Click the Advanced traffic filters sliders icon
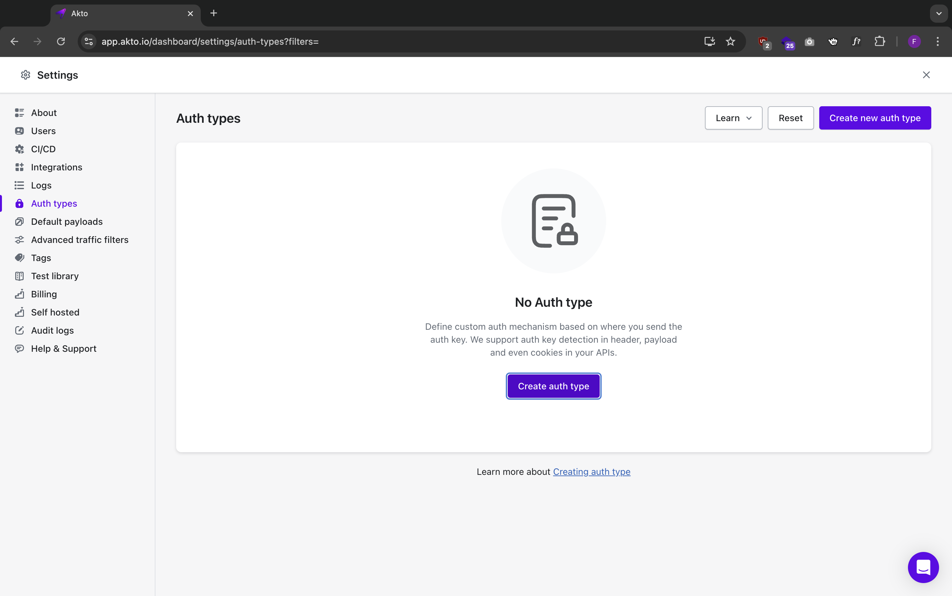Viewport: 952px width, 596px height. (19, 240)
